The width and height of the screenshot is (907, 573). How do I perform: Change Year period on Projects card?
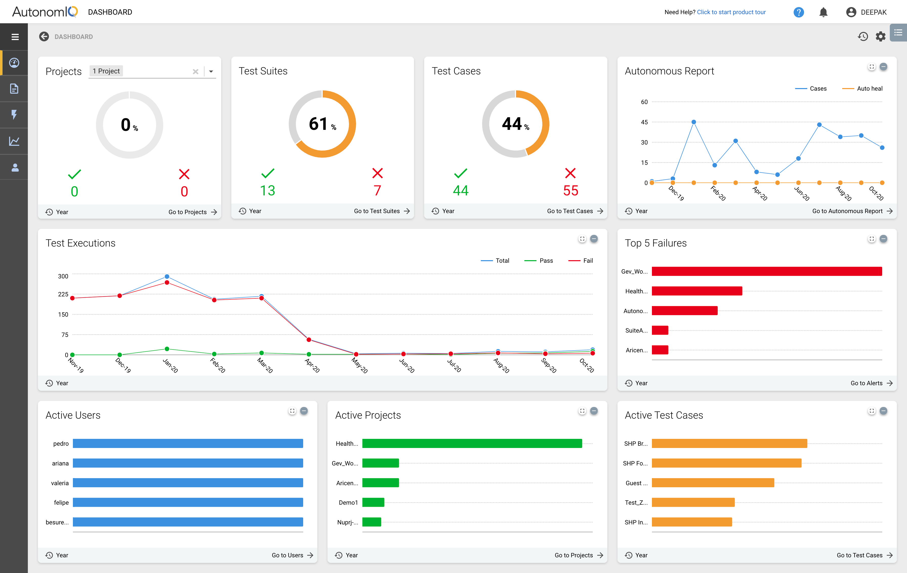57,212
